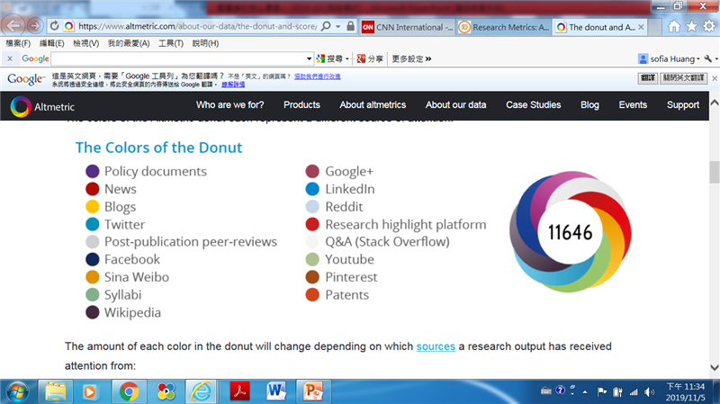
Task: Launch Adobe Acrobat from the taskbar
Action: [x=241, y=391]
